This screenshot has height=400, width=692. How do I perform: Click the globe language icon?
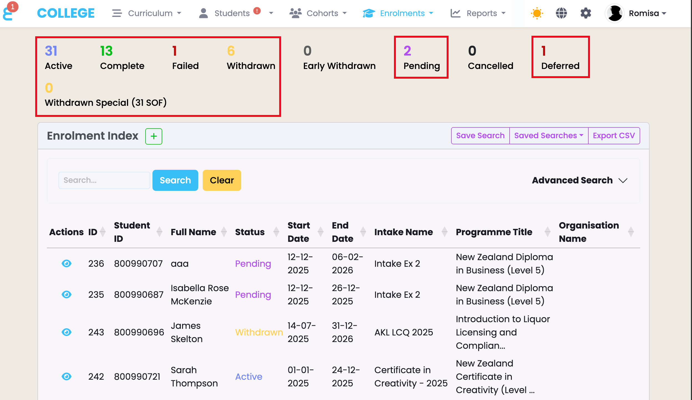(x=561, y=13)
